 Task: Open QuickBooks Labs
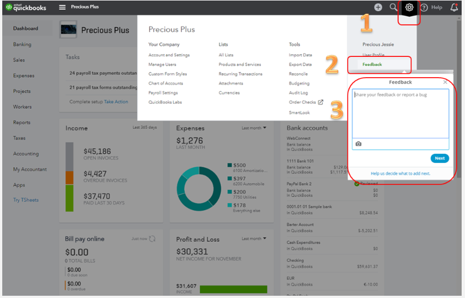(165, 102)
